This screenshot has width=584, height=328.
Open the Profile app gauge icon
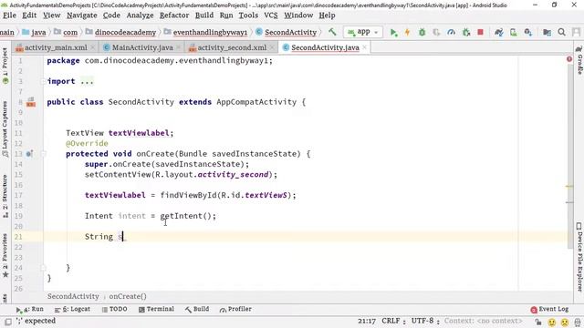click(451, 33)
